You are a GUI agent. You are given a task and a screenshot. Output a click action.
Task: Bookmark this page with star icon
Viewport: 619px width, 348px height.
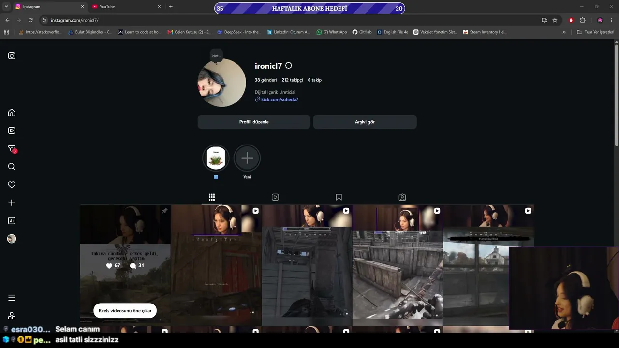[555, 20]
